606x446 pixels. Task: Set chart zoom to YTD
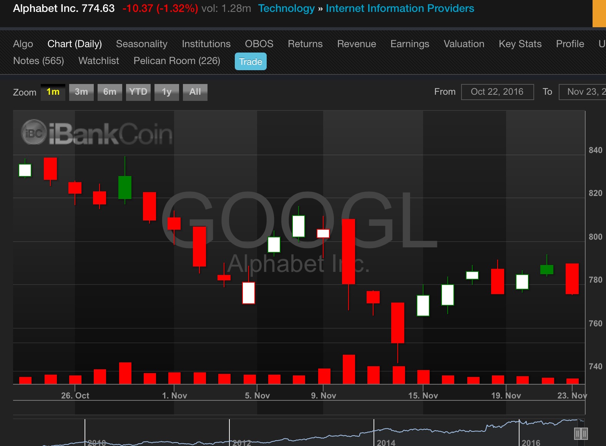tap(138, 92)
